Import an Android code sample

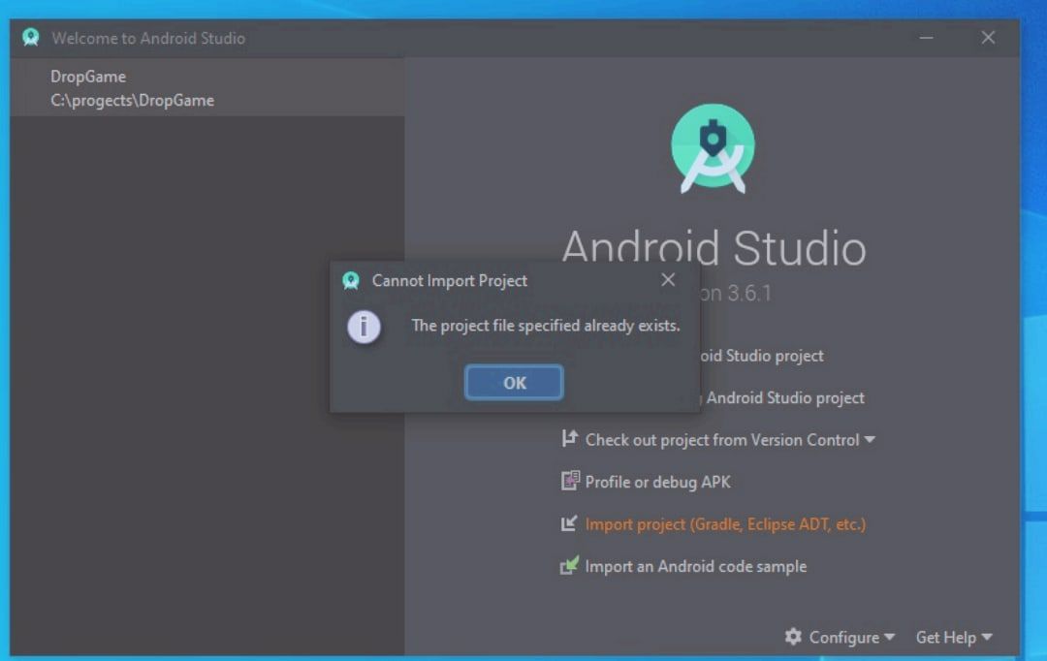click(696, 566)
